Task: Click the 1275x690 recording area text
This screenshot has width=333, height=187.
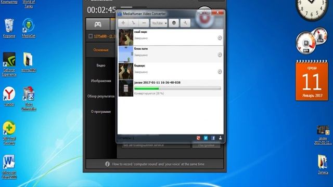Action: point(105,36)
